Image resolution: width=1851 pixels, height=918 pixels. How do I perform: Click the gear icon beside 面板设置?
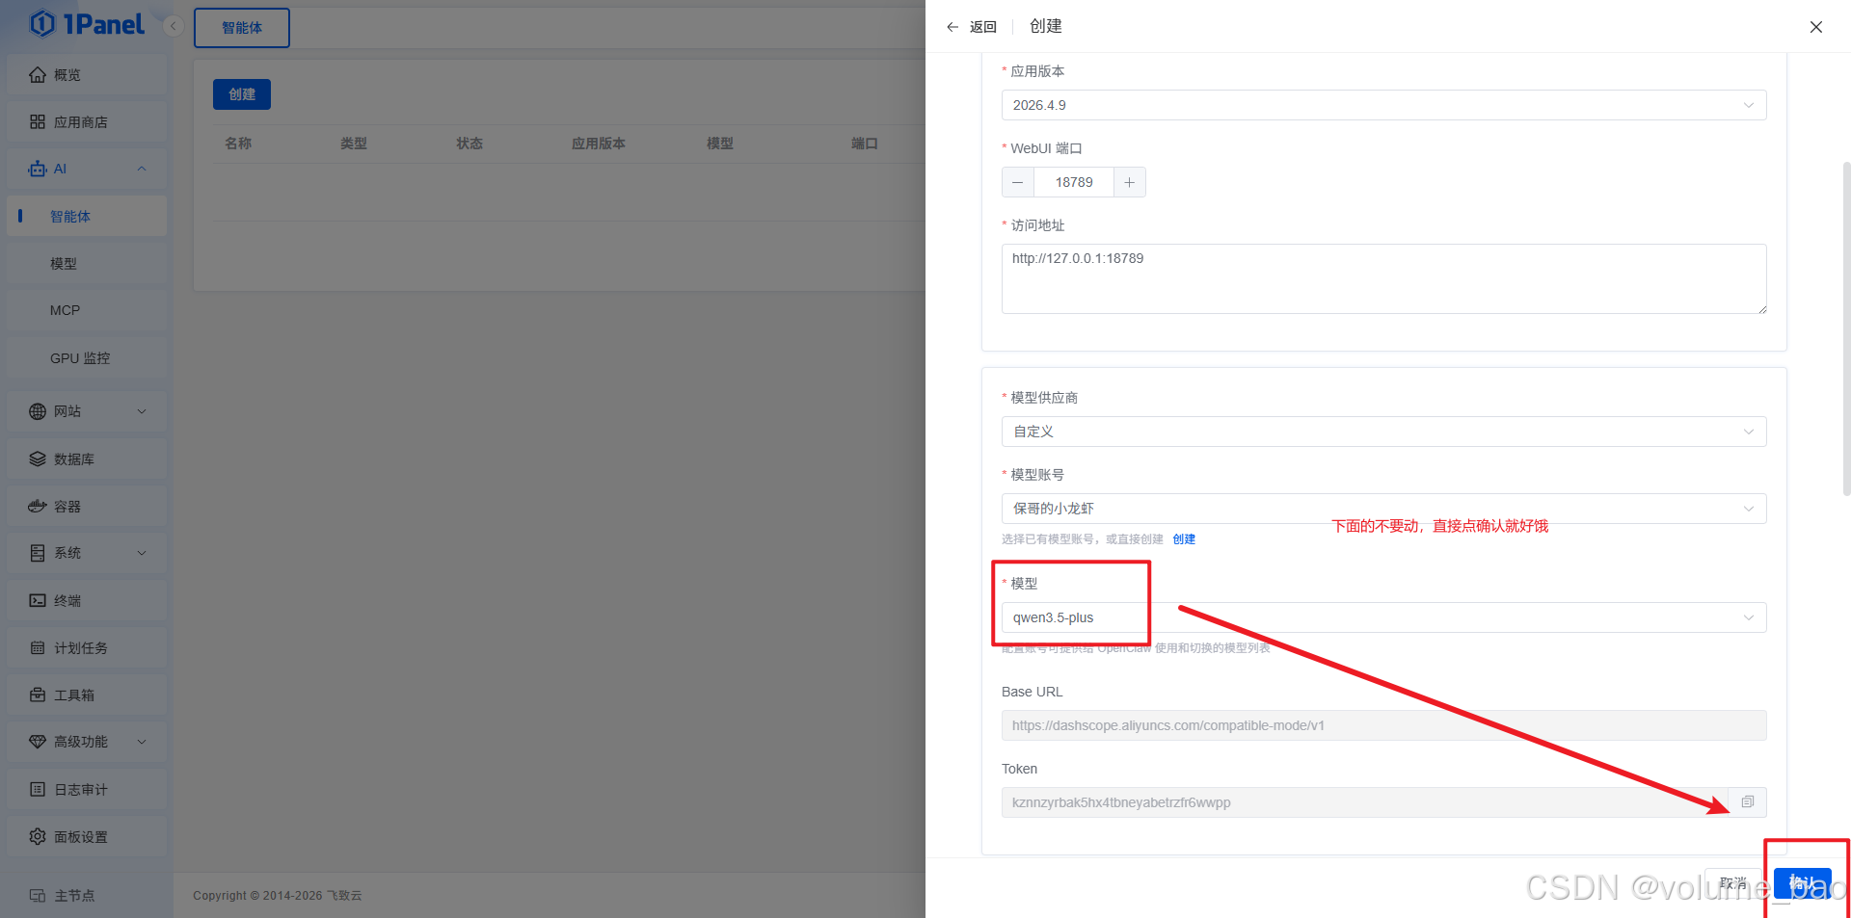(x=38, y=837)
